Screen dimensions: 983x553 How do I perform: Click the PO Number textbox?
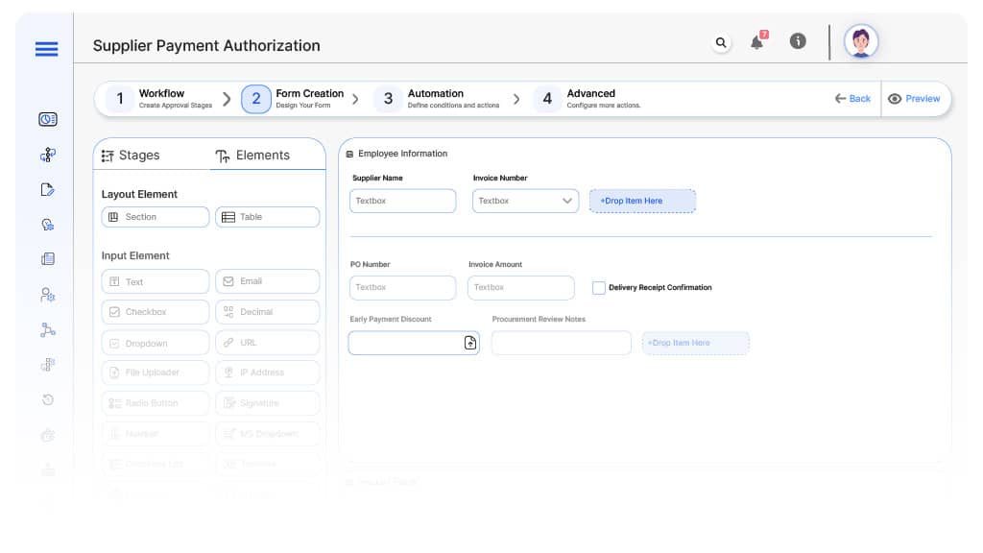402,287
